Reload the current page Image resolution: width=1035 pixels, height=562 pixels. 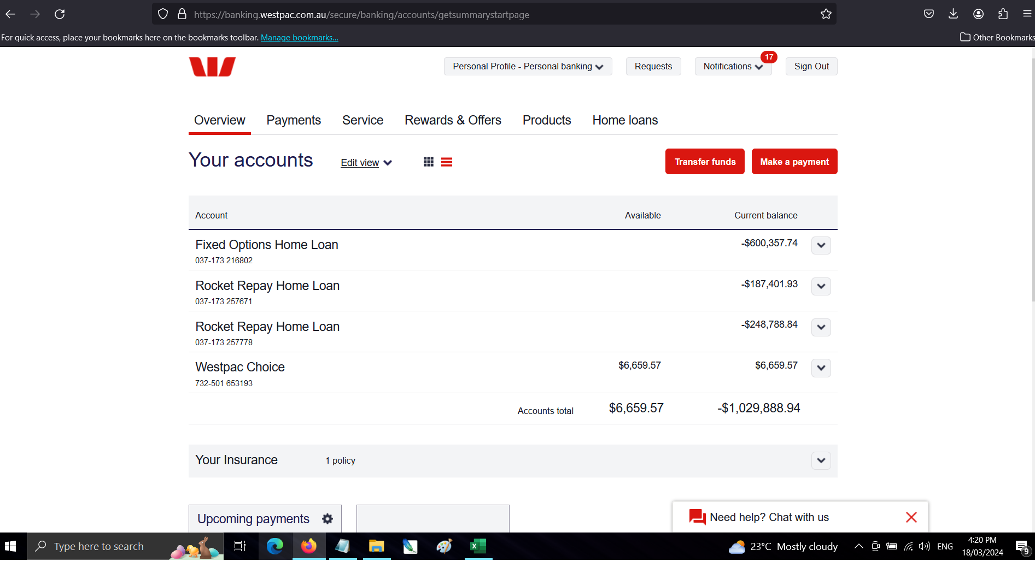pyautogui.click(x=60, y=14)
